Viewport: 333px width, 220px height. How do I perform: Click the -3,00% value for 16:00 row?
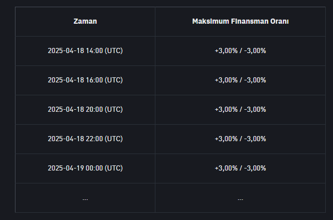click(x=255, y=80)
